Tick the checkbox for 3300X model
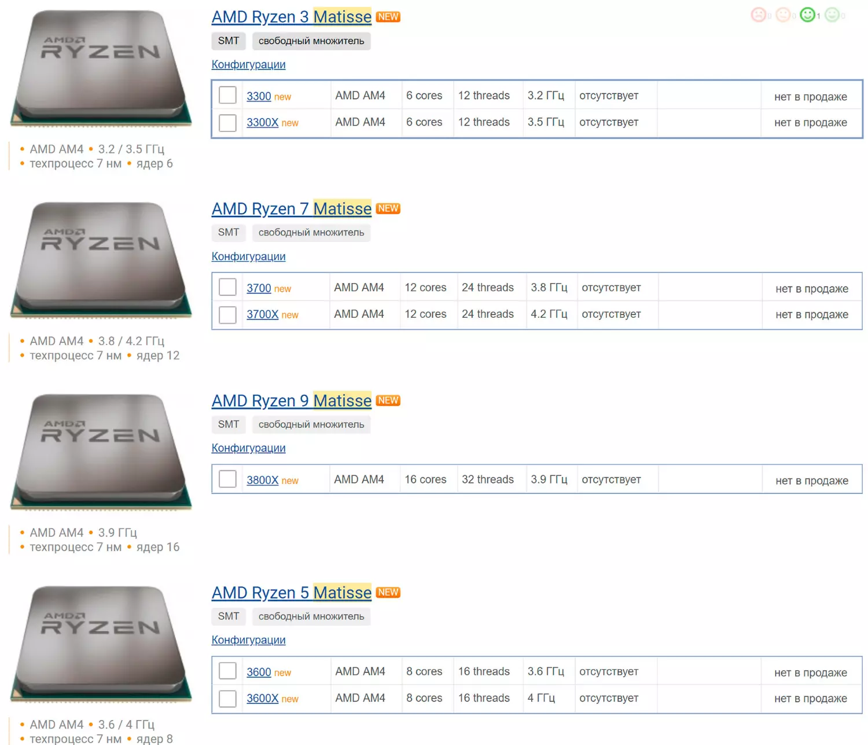Image resolution: width=868 pixels, height=745 pixels. click(x=227, y=123)
